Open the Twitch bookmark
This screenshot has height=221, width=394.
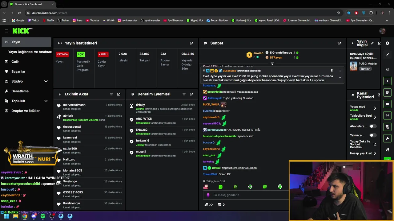pos(34,21)
